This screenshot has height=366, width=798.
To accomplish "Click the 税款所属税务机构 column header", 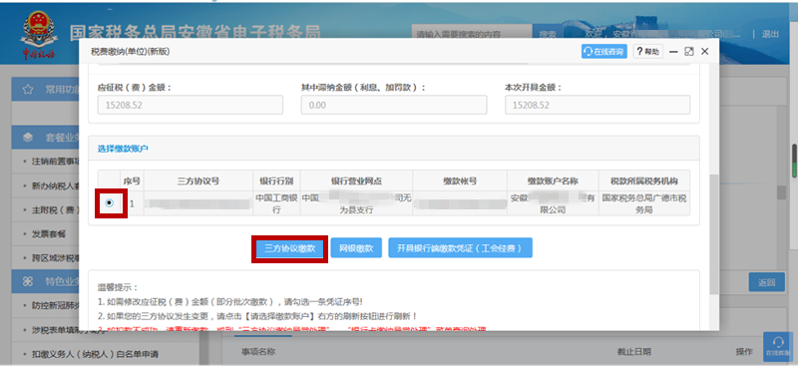I will (x=644, y=181).
